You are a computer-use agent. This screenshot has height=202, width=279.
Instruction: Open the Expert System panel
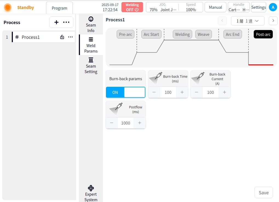[x=91, y=193]
